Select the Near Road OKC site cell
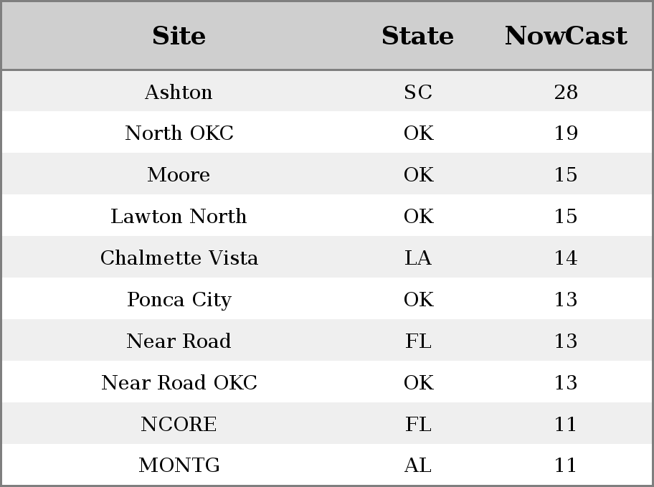The height and width of the screenshot is (487, 654). tap(179, 382)
